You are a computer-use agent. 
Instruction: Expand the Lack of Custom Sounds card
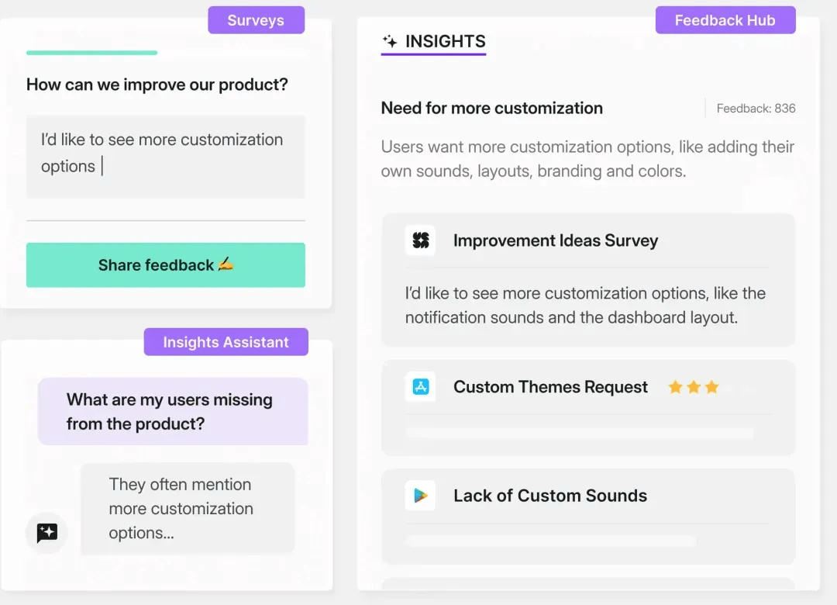[588, 517]
